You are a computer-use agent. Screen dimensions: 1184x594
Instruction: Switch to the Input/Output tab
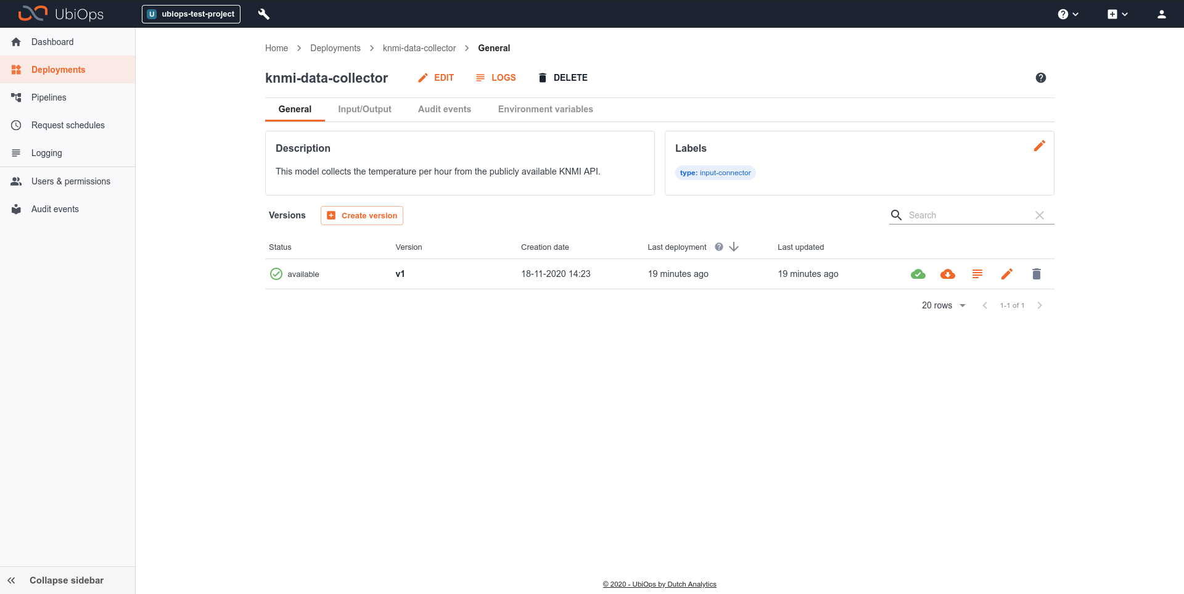tap(364, 109)
